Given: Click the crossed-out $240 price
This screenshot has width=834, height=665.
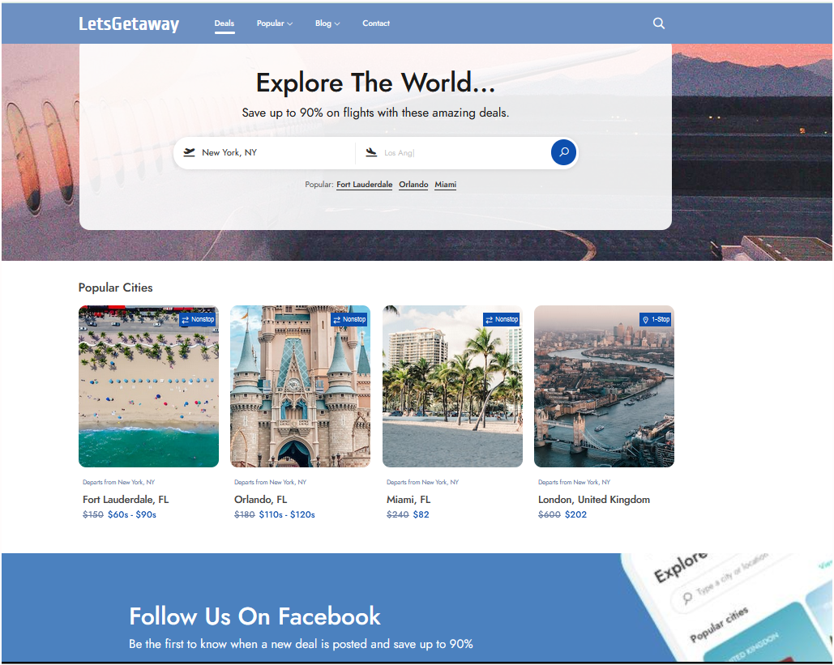Looking at the screenshot, I should tap(398, 514).
